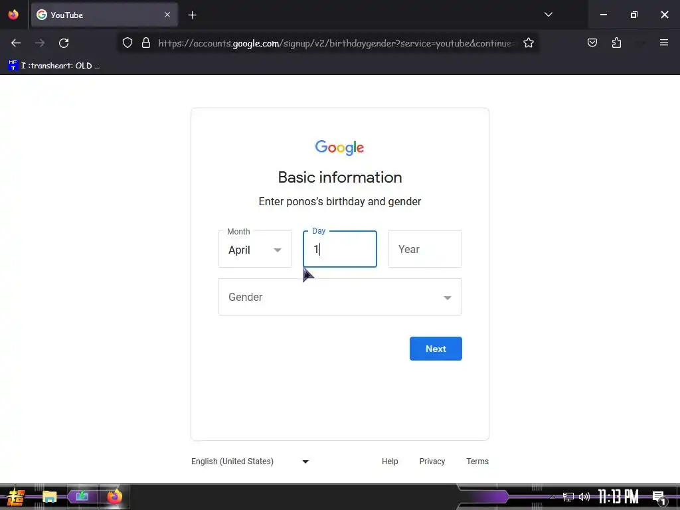This screenshot has height=510, width=680.
Task: Open the clock showing 11:13 PM
Action: pyautogui.click(x=618, y=497)
